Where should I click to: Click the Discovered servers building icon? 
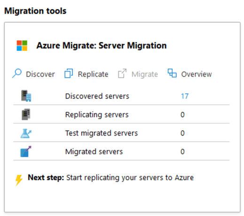[26, 96]
